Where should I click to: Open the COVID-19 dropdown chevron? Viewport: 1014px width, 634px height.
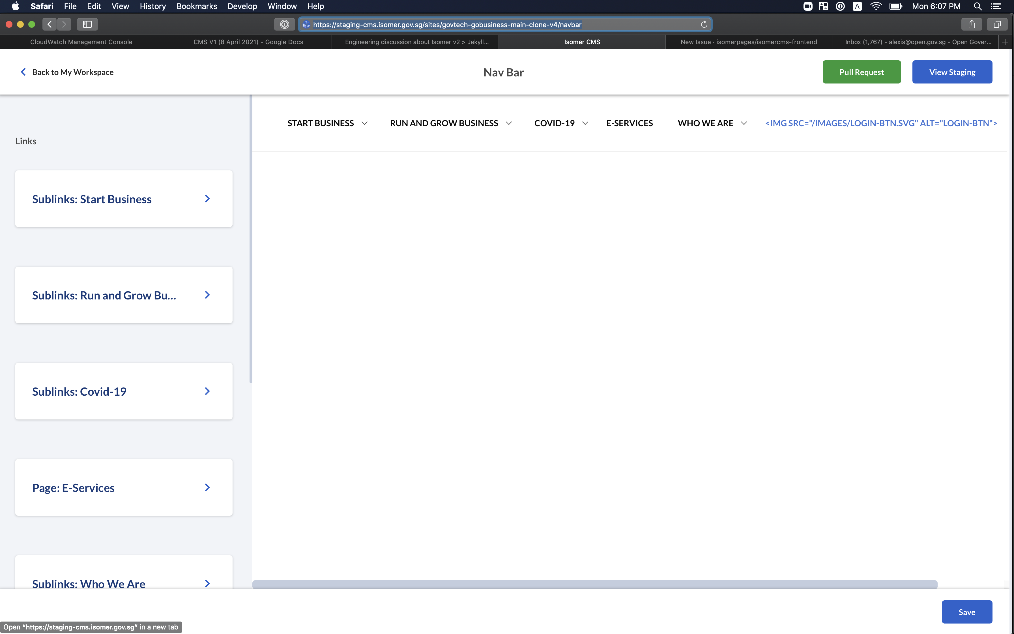coord(585,123)
